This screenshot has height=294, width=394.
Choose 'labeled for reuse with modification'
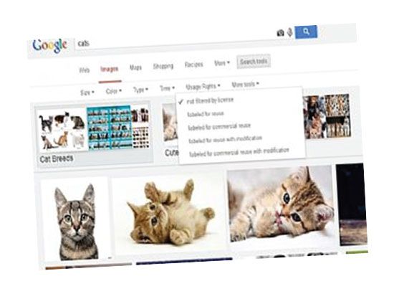coord(225,140)
